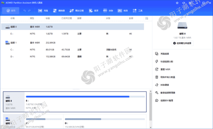Screen dimensions: 213x129
Task: Select Disk 0 header block in disk map
Action: click(14, 102)
